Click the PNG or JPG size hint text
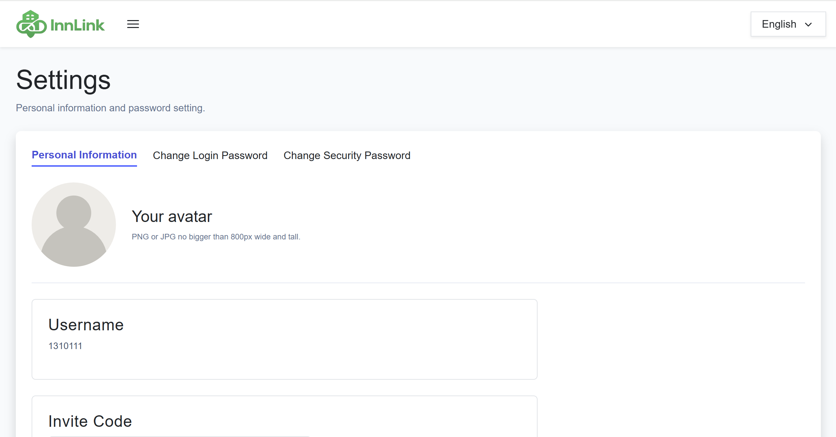Viewport: 836px width, 437px height. click(x=216, y=237)
